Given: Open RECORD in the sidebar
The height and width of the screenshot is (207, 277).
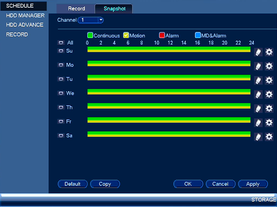Looking at the screenshot, I should 17,34.
